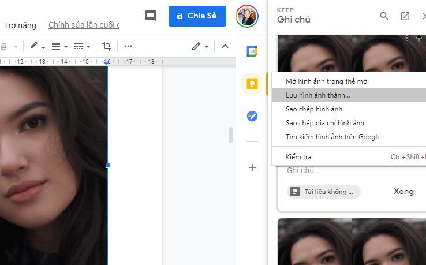
Task: Open the three-dot menu on the note image
Action: click(407, 38)
